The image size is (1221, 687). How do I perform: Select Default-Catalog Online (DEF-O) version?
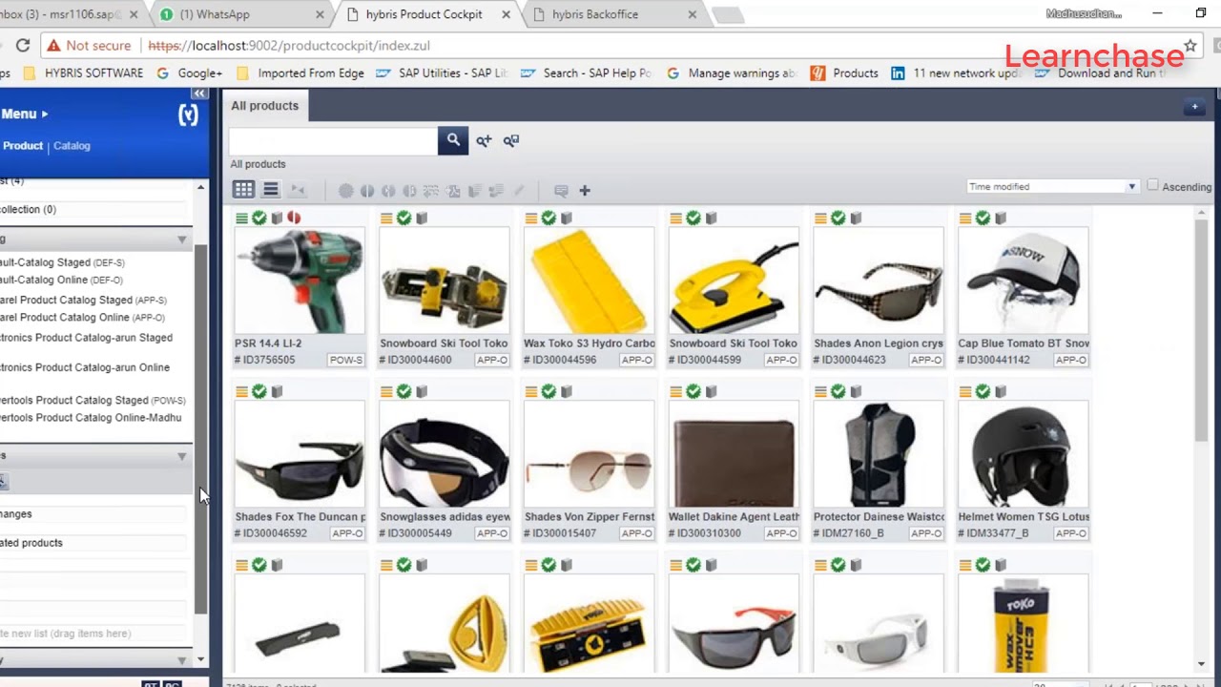coord(61,280)
